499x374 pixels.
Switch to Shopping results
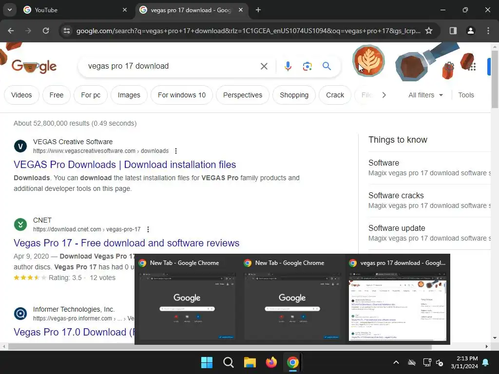[294, 95]
